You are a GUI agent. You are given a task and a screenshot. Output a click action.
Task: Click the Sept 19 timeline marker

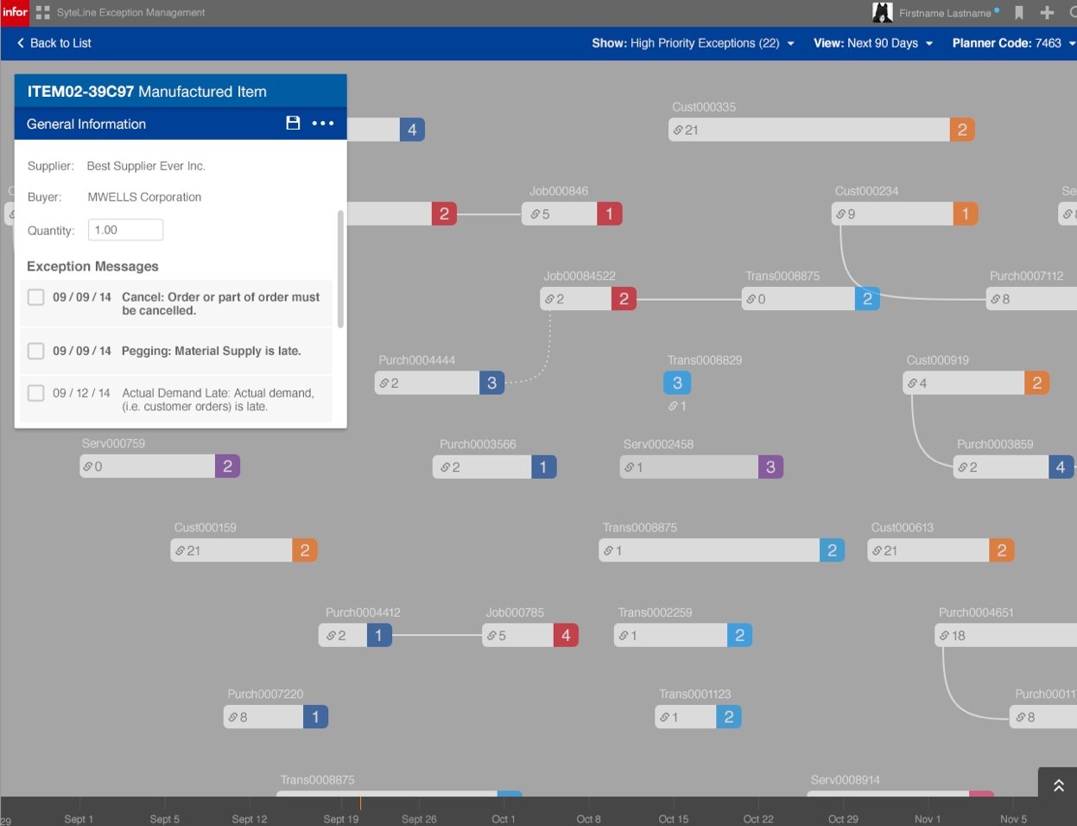(x=341, y=818)
